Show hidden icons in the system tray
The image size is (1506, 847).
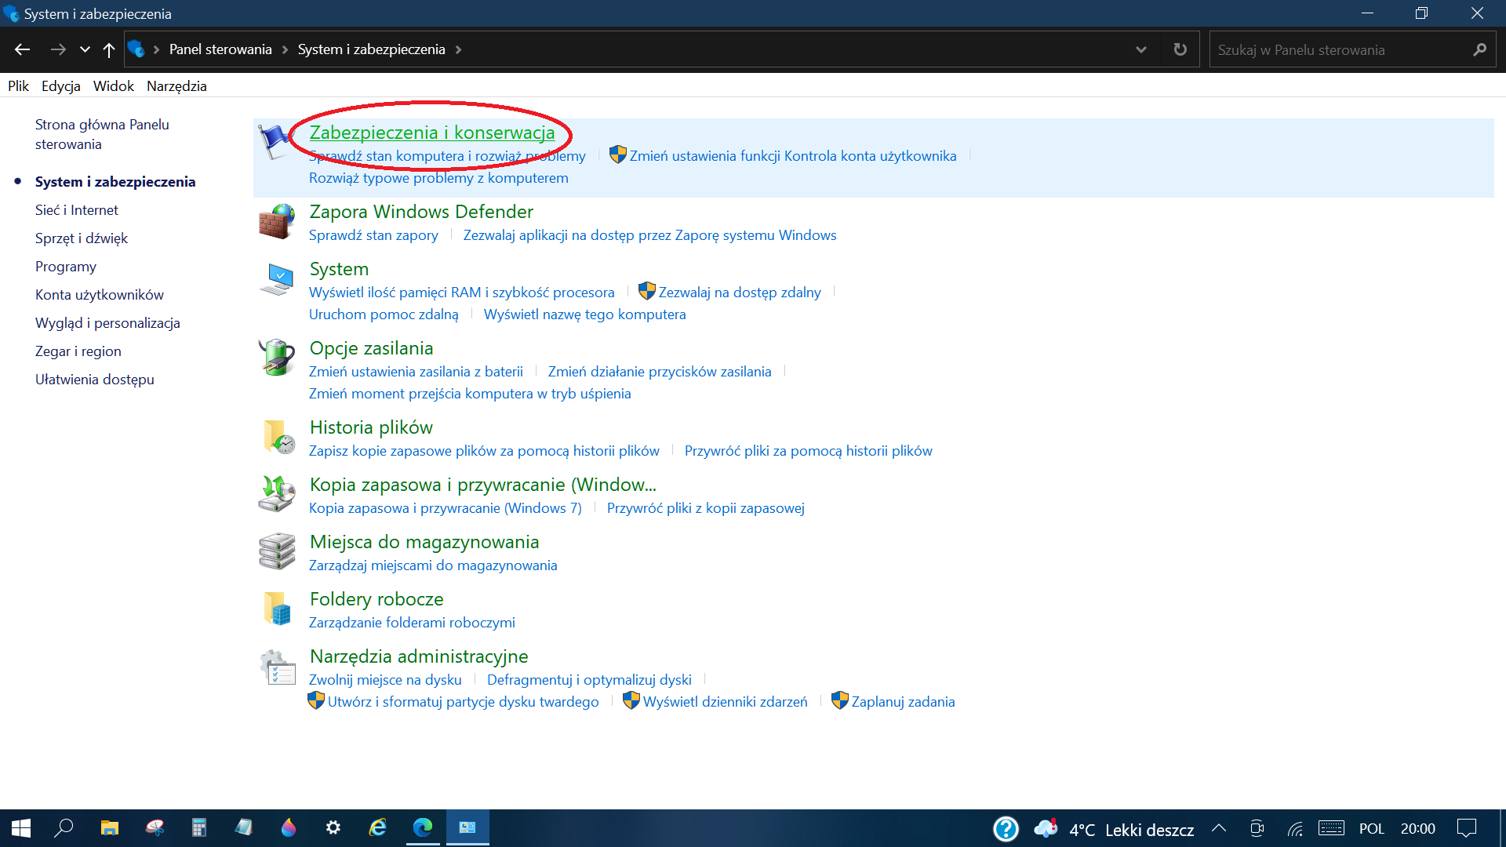coord(1219,827)
